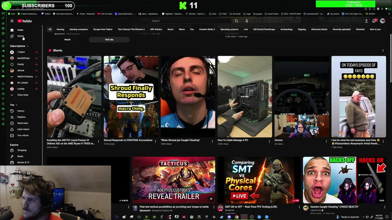The image size is (392, 220).
Task: Open the account avatar menu
Action: pos(383,21)
